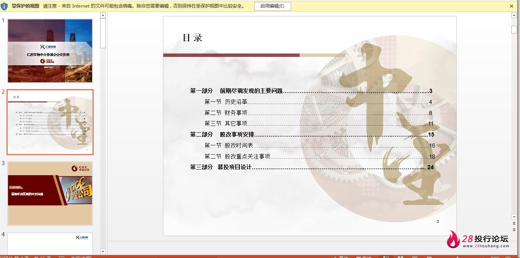
Task: Click the 目录 slide title text
Action: [x=193, y=38]
